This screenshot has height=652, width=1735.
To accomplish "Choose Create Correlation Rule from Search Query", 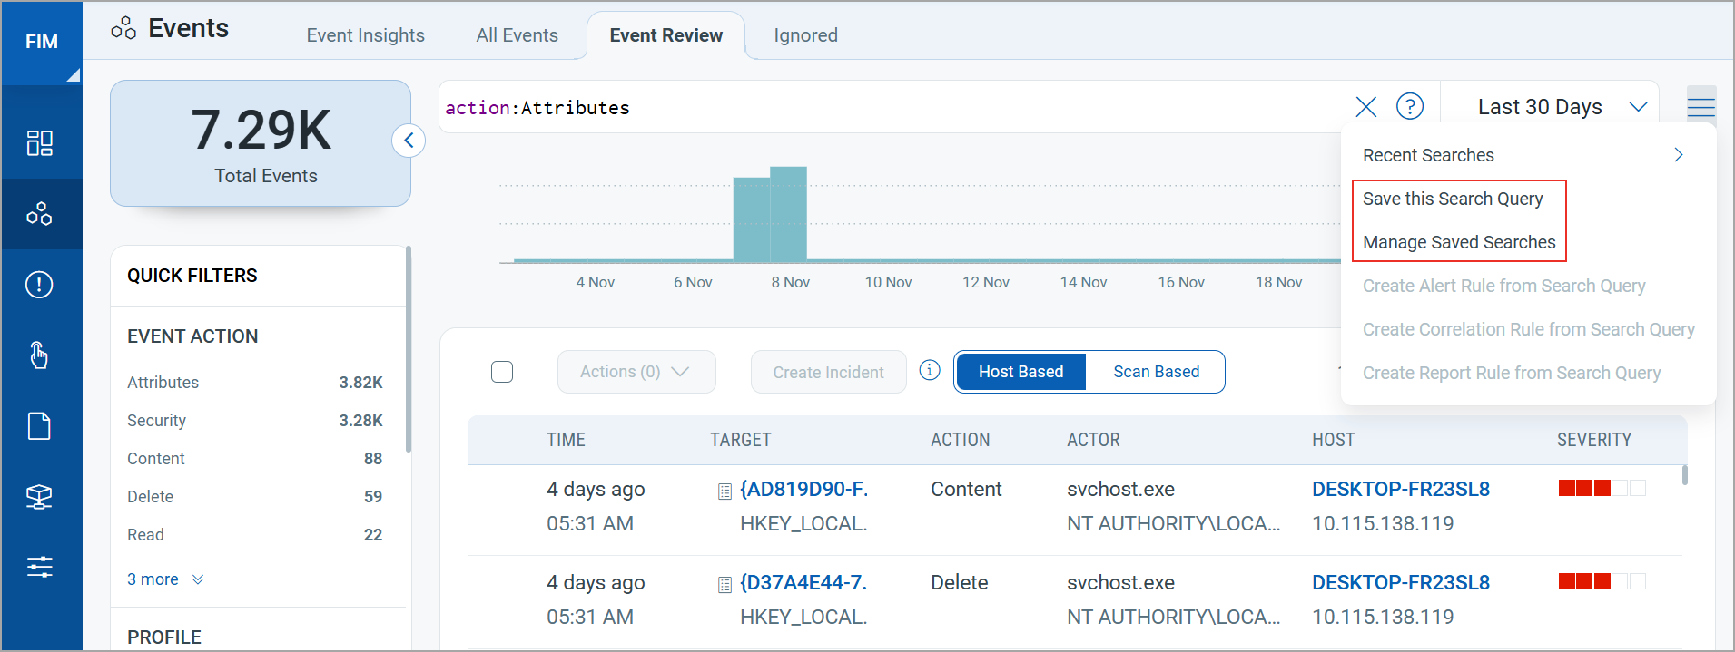I will point(1529,329).
